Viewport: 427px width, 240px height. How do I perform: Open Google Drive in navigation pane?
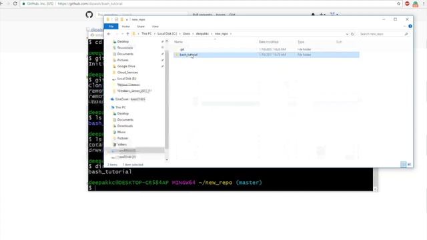pyautogui.click(x=126, y=66)
